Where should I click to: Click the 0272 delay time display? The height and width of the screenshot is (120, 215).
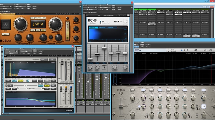tap(38, 25)
